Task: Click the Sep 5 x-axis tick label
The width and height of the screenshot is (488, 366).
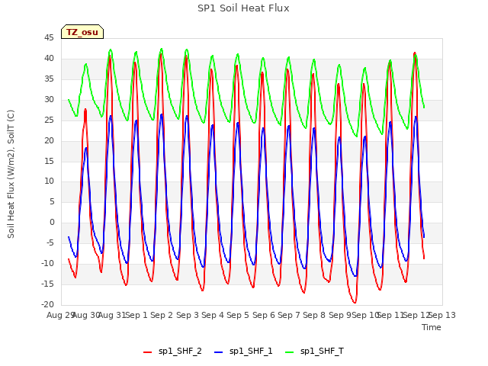Action: pos(238,315)
